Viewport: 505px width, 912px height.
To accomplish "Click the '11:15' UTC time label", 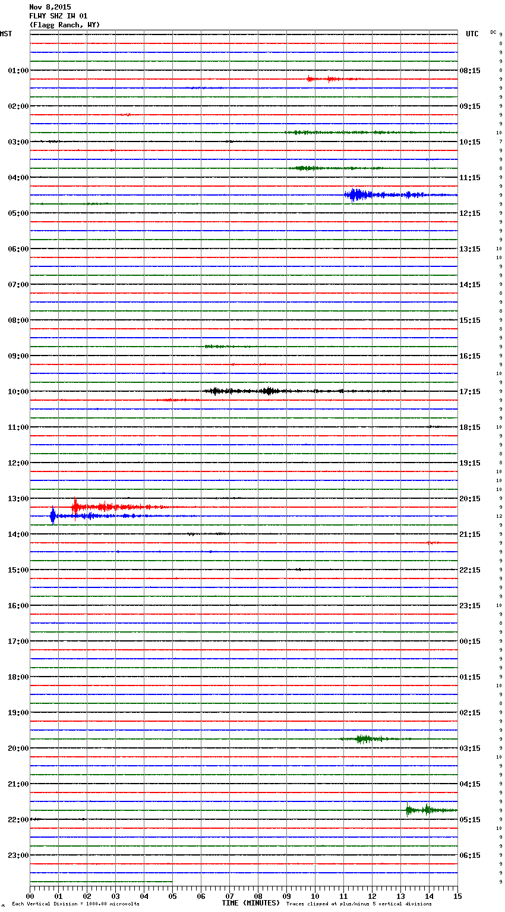I will point(470,178).
